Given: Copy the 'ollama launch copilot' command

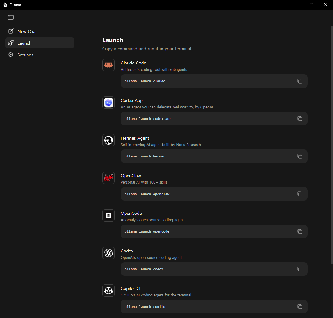Looking at the screenshot, I should click(x=300, y=307).
